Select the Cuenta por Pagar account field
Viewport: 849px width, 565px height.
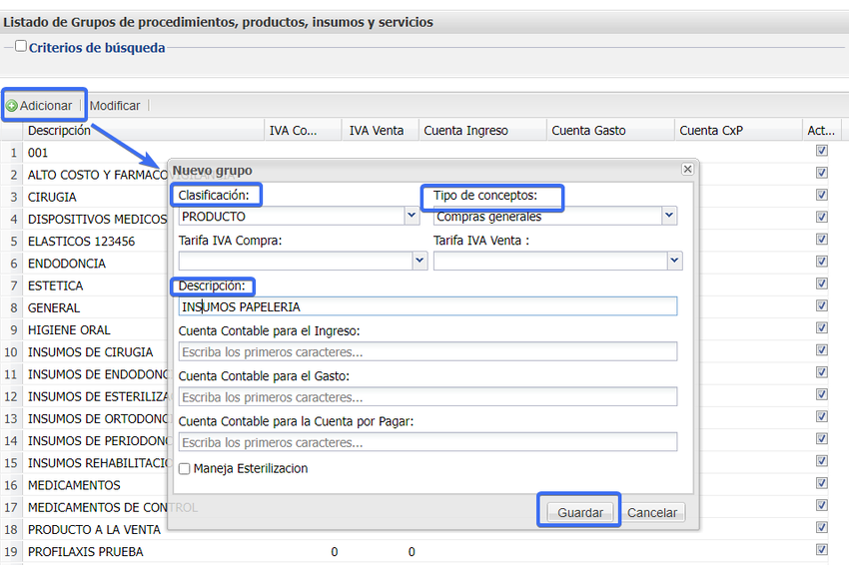[x=427, y=442]
